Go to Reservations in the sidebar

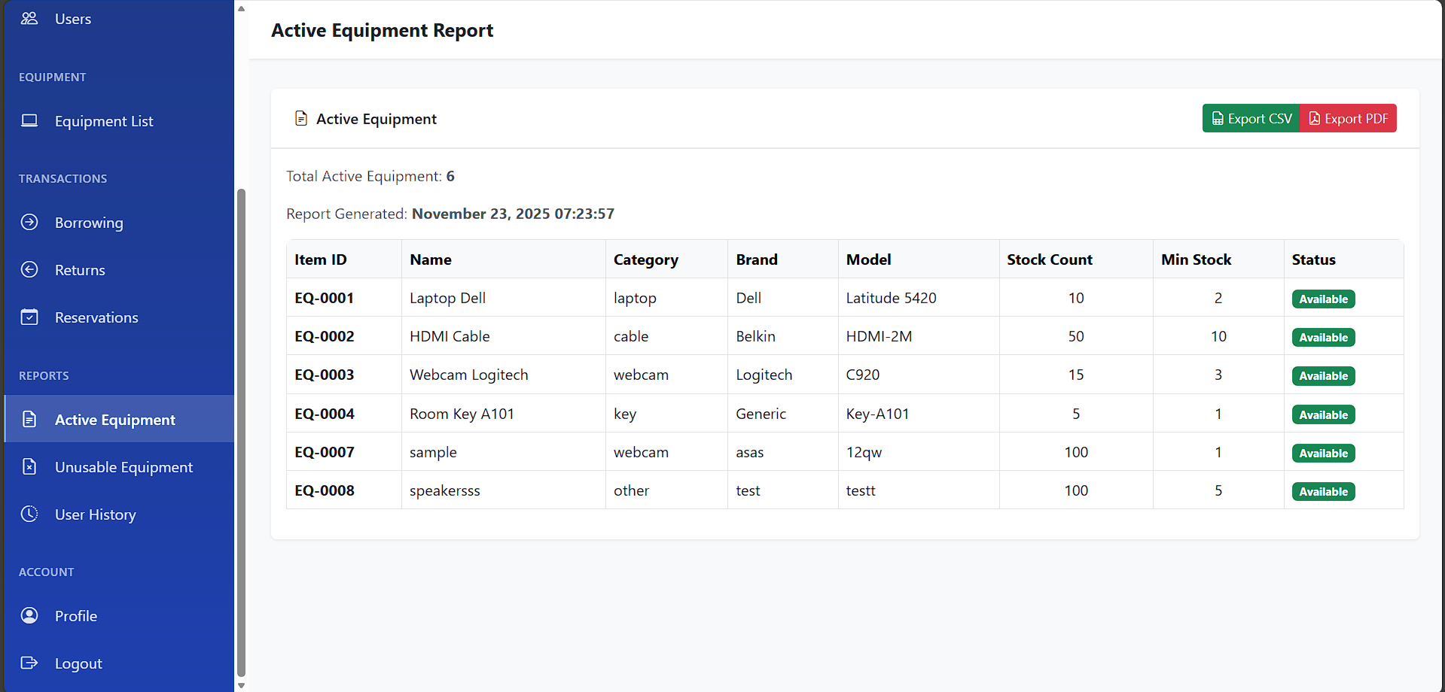coord(96,317)
